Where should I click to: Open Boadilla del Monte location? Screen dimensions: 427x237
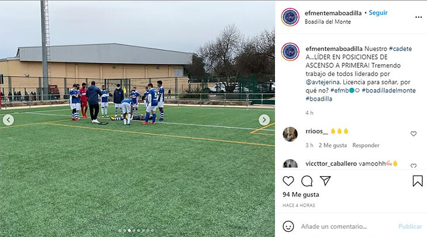coord(328,22)
